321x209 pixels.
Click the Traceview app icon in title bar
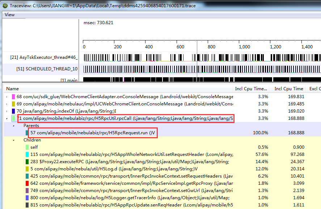pyautogui.click(x=5, y=5)
